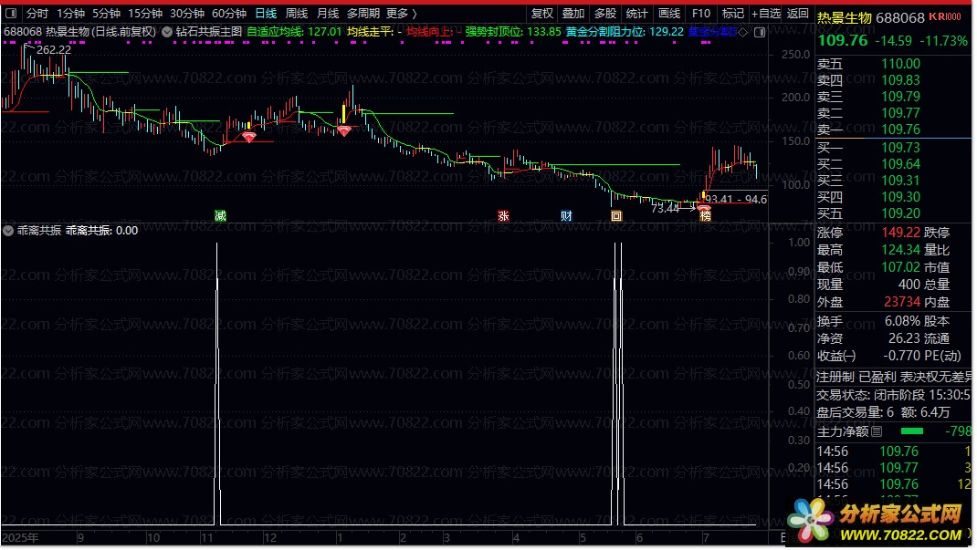Click the 最低 value 107.02
977x550 pixels.
point(900,267)
